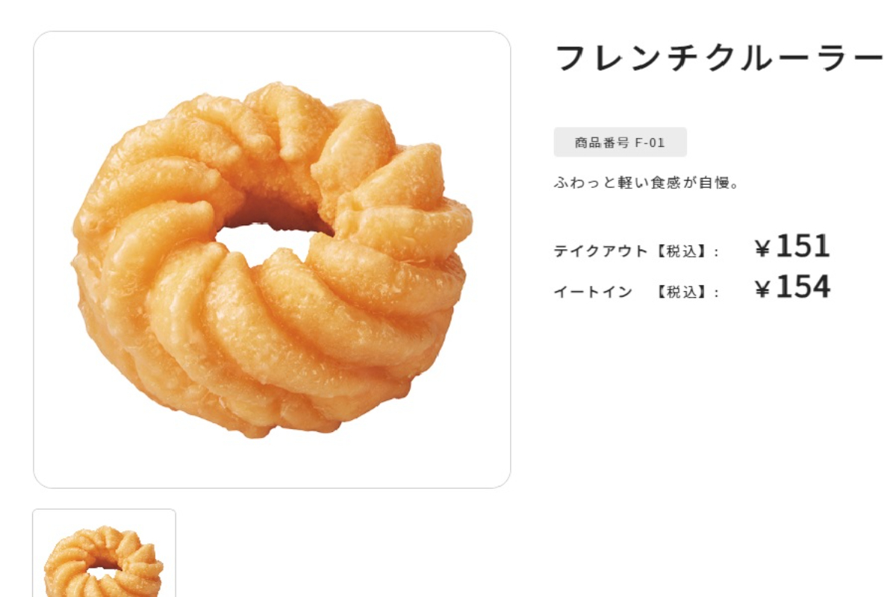Image resolution: width=896 pixels, height=597 pixels.
Task: Click 【税込】 on the eat-in row
Action: (681, 292)
